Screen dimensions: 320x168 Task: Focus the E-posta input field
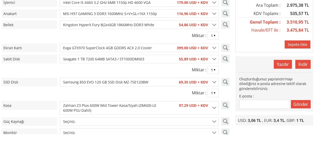264,104
